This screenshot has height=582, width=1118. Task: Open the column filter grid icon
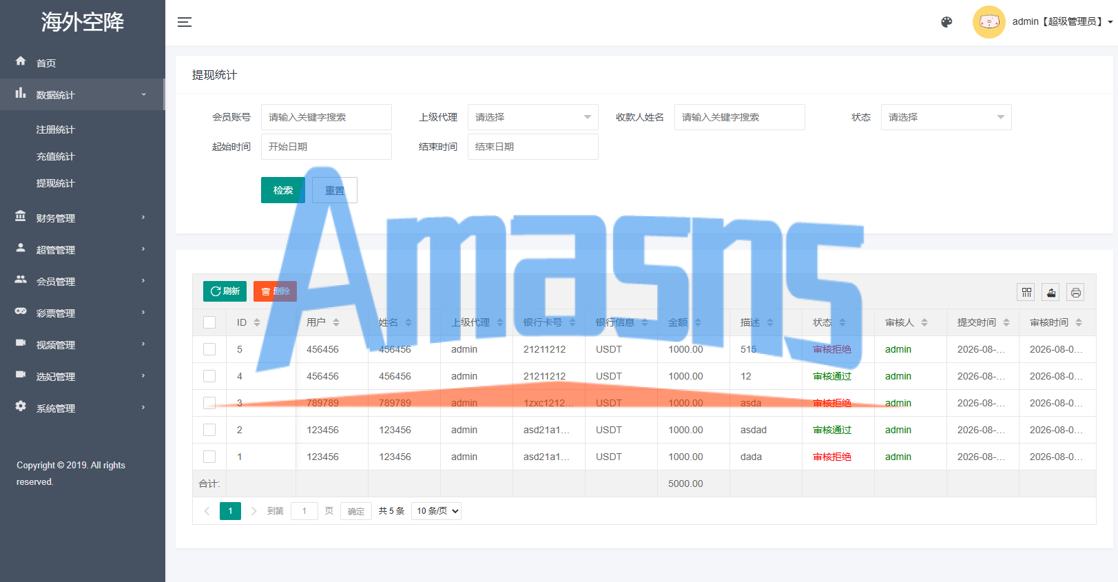(1026, 292)
